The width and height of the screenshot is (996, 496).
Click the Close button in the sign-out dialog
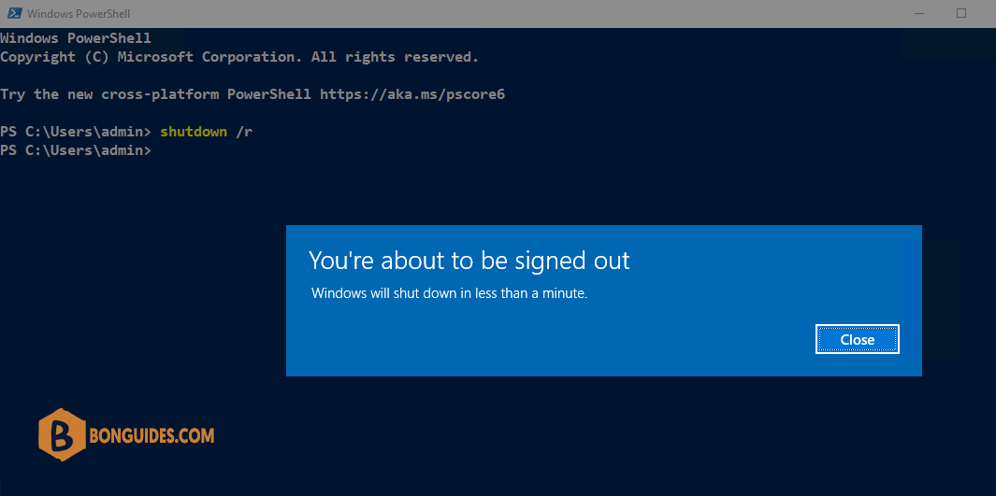coord(857,339)
